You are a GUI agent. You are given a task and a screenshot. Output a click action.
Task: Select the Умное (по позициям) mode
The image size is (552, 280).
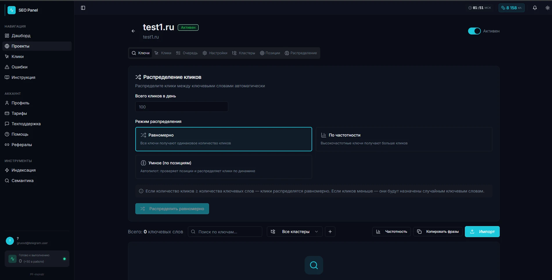[224, 167]
